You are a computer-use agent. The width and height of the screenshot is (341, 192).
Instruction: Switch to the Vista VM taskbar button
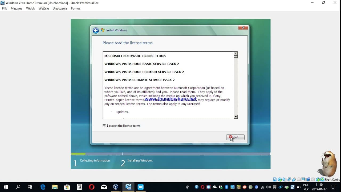(x=128, y=187)
